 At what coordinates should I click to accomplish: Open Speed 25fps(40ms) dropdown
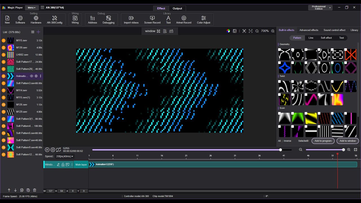click(65, 156)
